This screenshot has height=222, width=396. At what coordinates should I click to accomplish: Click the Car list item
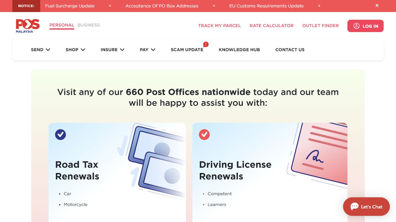67,194
